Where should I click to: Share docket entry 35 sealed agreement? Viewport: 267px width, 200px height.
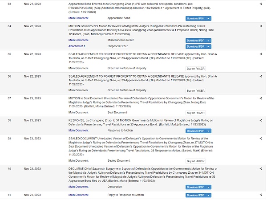coord(261,54)
